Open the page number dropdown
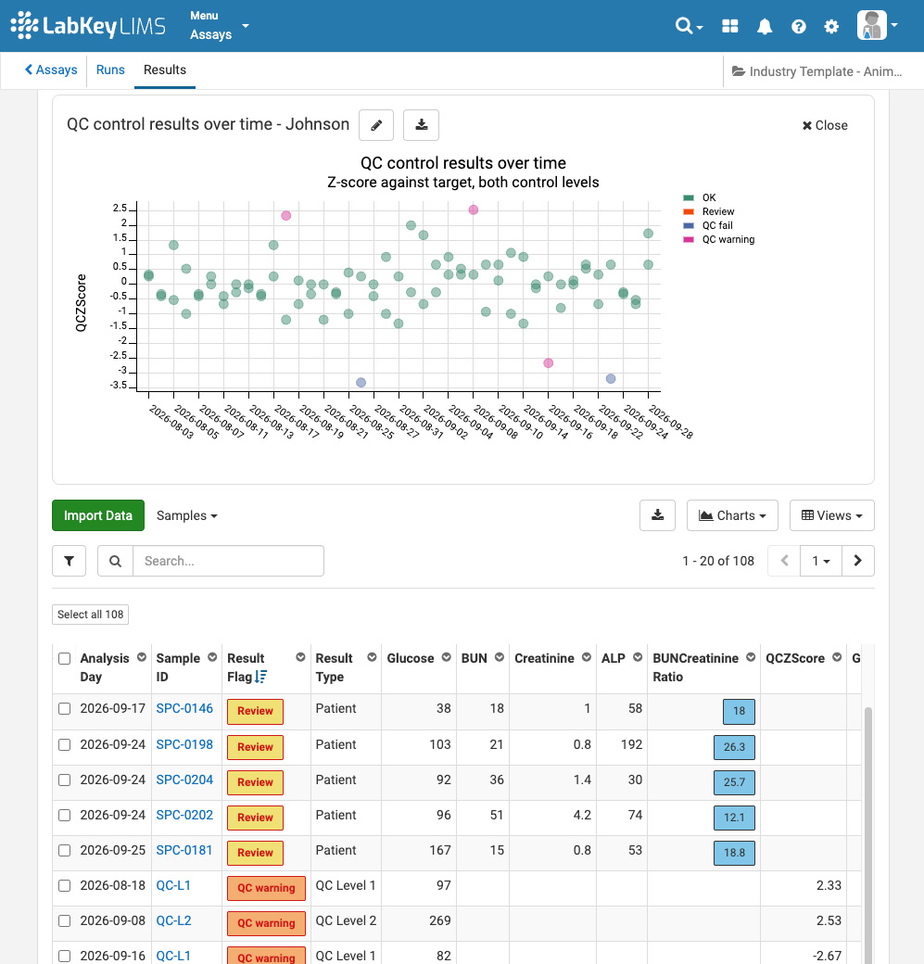This screenshot has height=964, width=924. tap(821, 561)
